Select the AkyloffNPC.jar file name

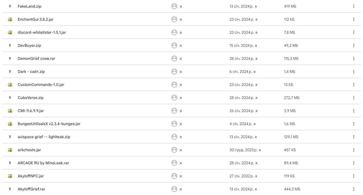pyautogui.click(x=31, y=176)
